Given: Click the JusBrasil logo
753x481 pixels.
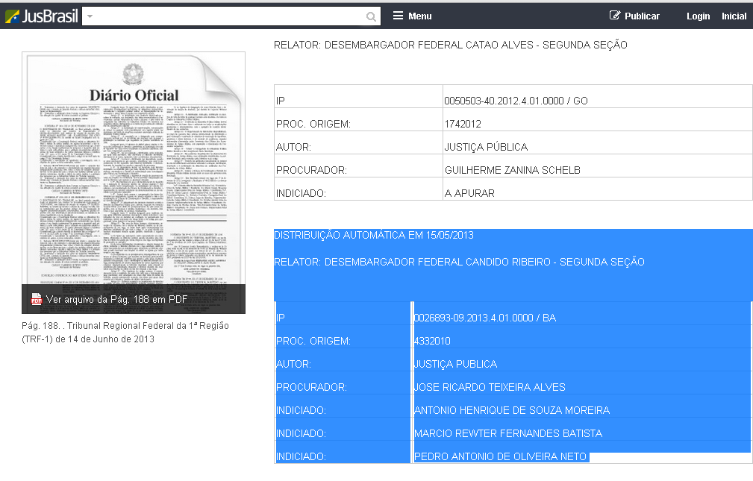Looking at the screenshot, I should coord(41,16).
